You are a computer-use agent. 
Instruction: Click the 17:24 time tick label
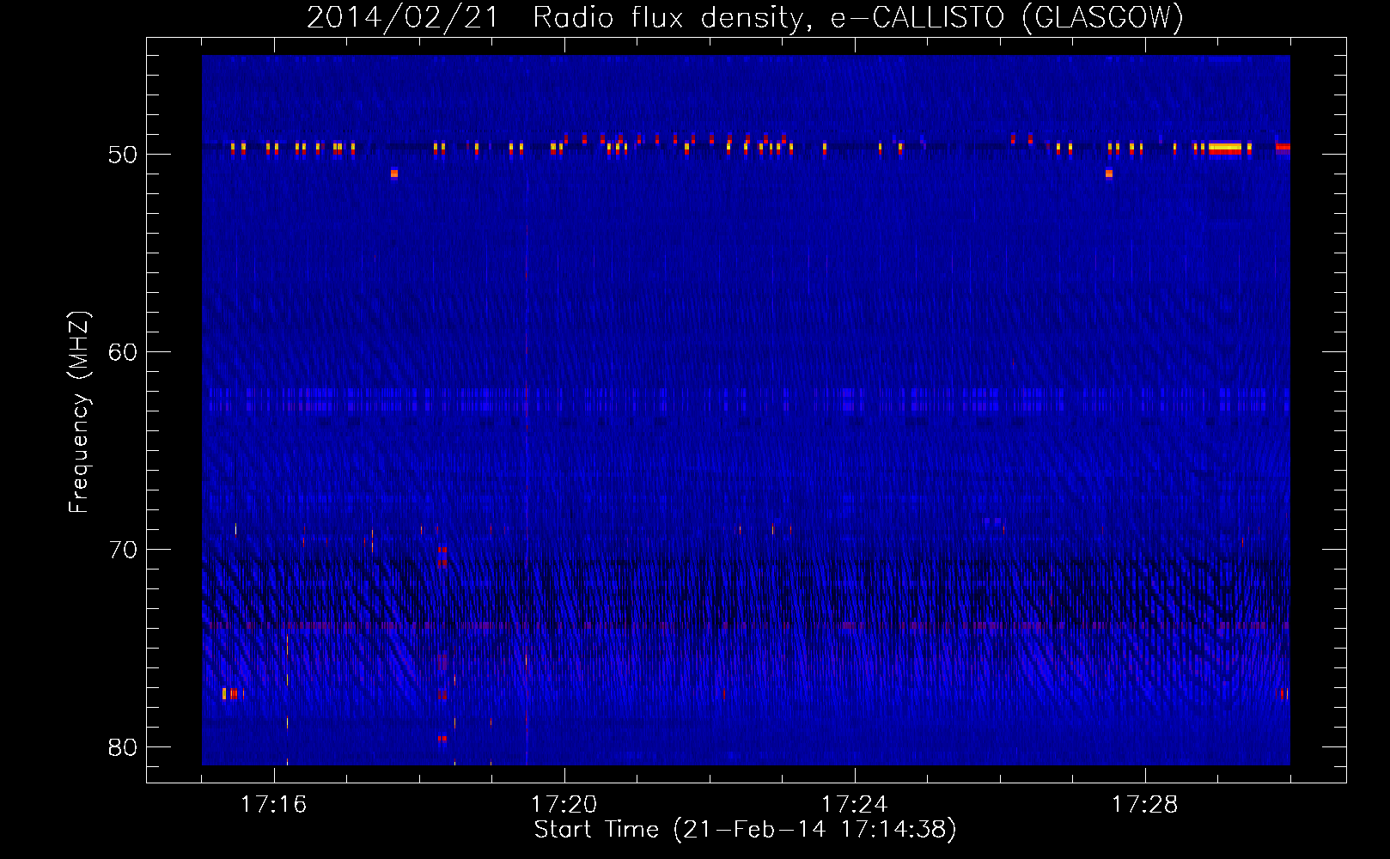point(854,805)
